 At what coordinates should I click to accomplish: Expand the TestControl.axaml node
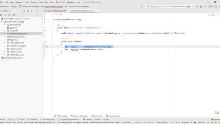click(x=4, y=43)
